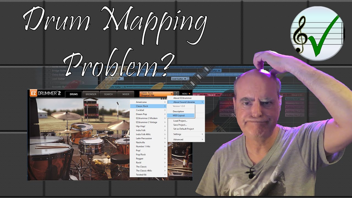Select Dream Pop in the library list
This screenshot has width=352, height=198.
(x=148, y=114)
